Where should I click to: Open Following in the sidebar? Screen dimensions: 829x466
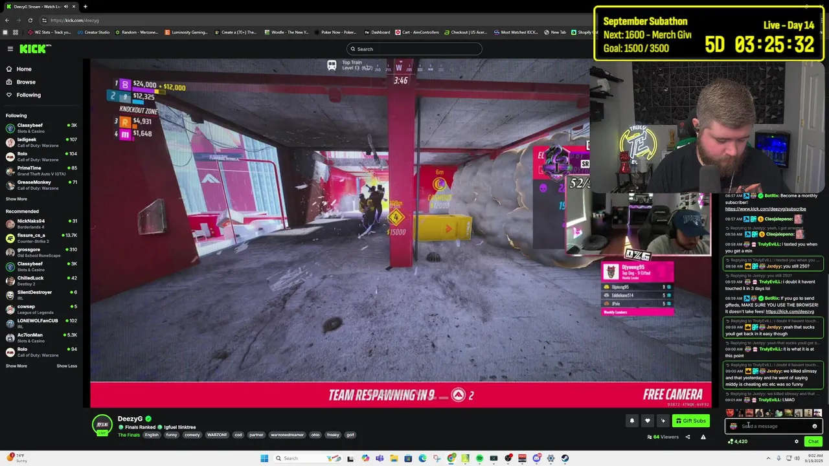(x=28, y=95)
